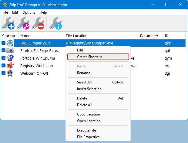Select the DNS Jumper v2.2 row name
The height and width of the screenshot is (143, 188).
click(x=35, y=43)
